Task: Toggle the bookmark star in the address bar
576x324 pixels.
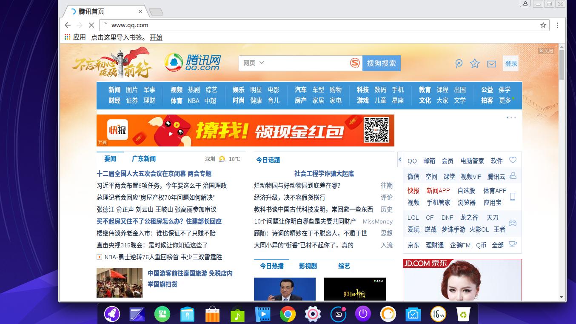Action: point(543,25)
